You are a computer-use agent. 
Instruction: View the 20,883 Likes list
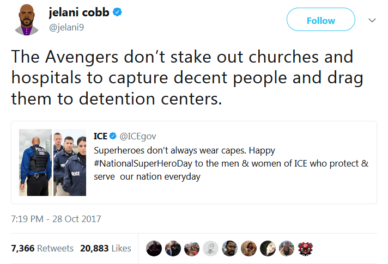[x=106, y=248]
